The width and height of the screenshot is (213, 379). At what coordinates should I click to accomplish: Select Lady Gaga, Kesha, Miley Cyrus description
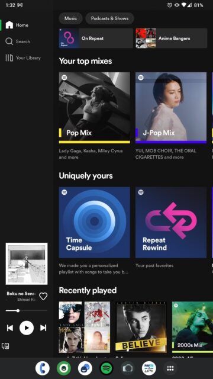point(91,154)
